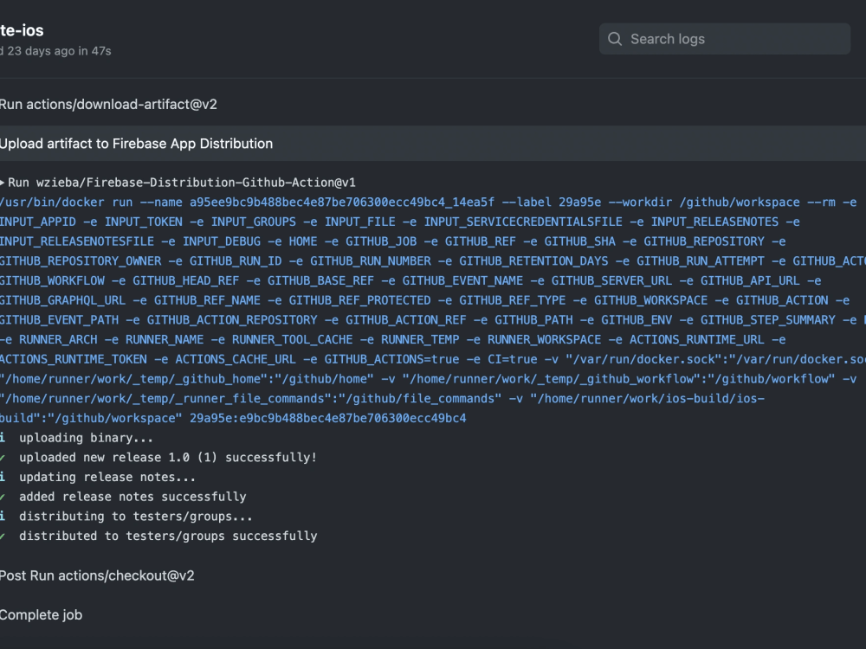
Task: Click the log line starting with ACTIONS_RUNTIME_TOKEN
Action: tap(433, 359)
